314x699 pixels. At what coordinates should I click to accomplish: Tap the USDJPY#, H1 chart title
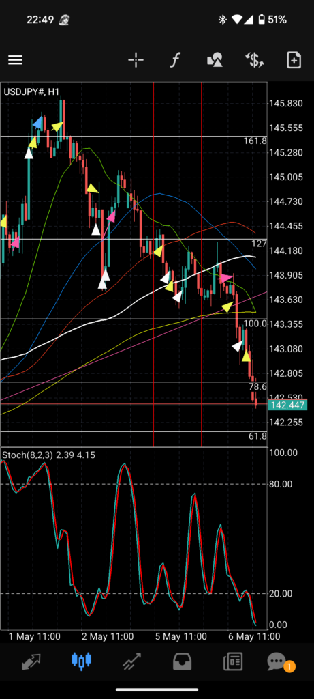click(31, 92)
